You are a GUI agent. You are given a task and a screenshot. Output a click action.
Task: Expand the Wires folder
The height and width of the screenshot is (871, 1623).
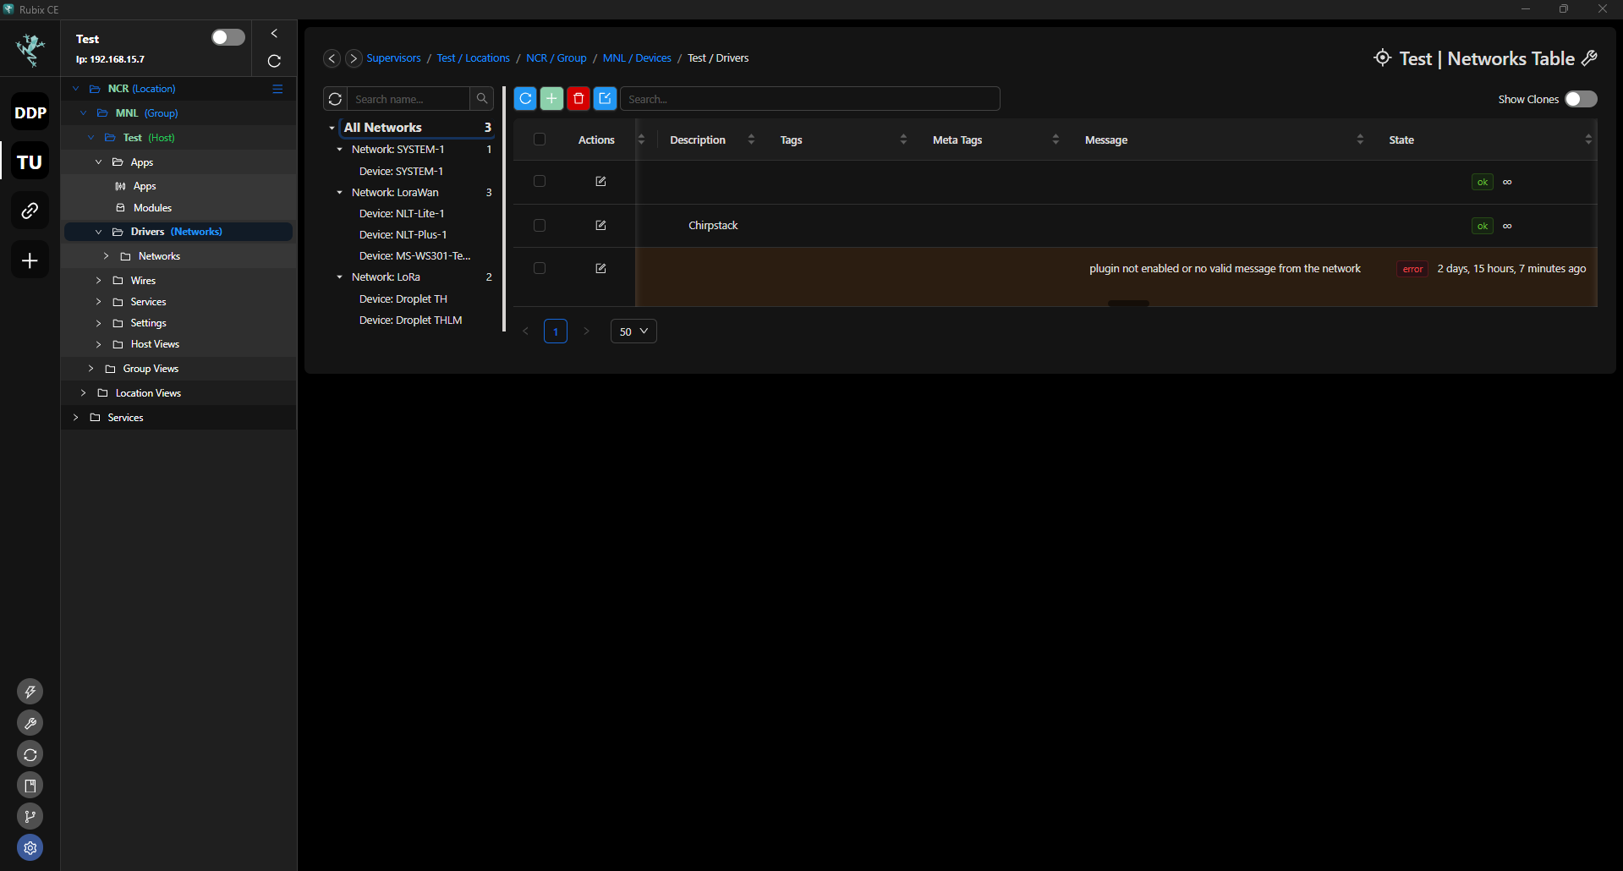coord(99,280)
